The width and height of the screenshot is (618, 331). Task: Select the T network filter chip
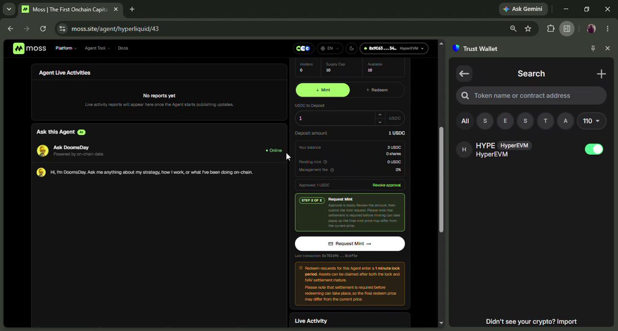coord(545,121)
